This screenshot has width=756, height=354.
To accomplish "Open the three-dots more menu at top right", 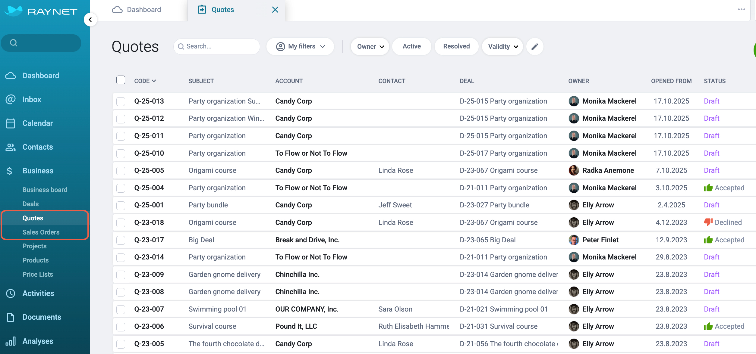I will click(742, 9).
